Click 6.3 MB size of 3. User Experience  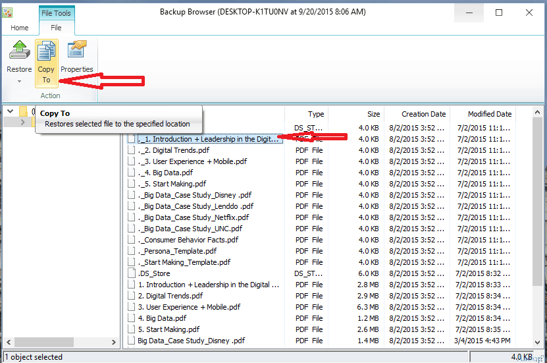(x=368, y=307)
